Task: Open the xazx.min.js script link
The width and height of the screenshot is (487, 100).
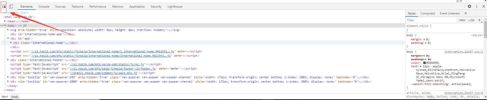Action: (x=104, y=73)
